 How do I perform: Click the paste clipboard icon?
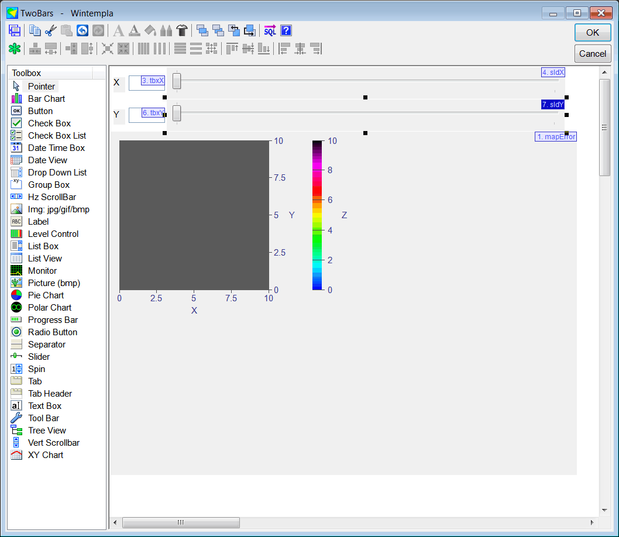click(66, 30)
